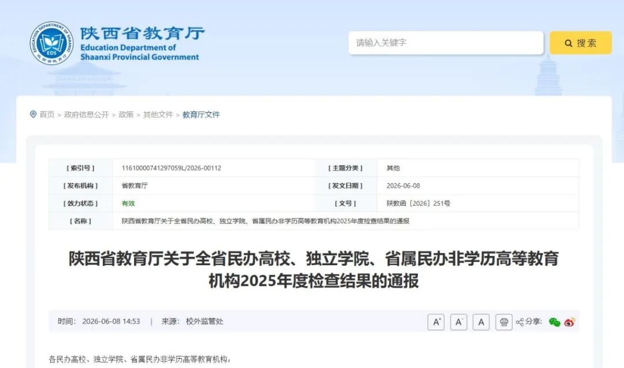Open the 其他文件 breadcrumb link
This screenshot has width=624, height=368.
point(158,114)
